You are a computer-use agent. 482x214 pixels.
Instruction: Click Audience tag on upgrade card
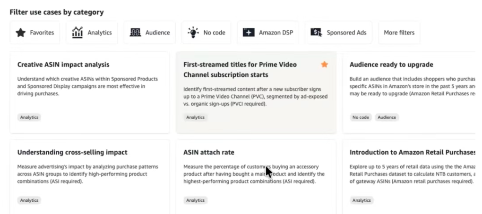tap(387, 117)
